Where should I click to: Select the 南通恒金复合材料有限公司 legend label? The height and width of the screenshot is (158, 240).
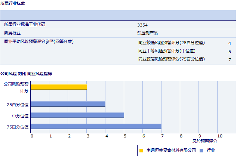tap(171, 150)
